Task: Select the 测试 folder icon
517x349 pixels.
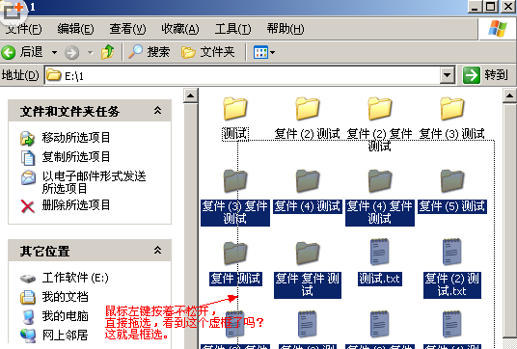Action: 234,108
